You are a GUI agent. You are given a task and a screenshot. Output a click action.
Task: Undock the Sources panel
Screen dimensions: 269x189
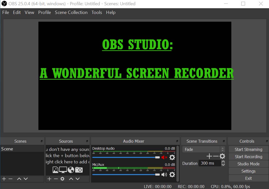pyautogui.click(x=87, y=141)
